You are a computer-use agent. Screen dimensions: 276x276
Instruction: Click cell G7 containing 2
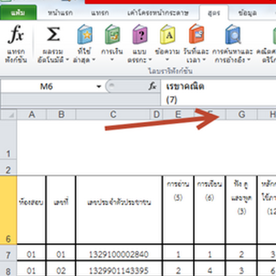tap(241, 253)
